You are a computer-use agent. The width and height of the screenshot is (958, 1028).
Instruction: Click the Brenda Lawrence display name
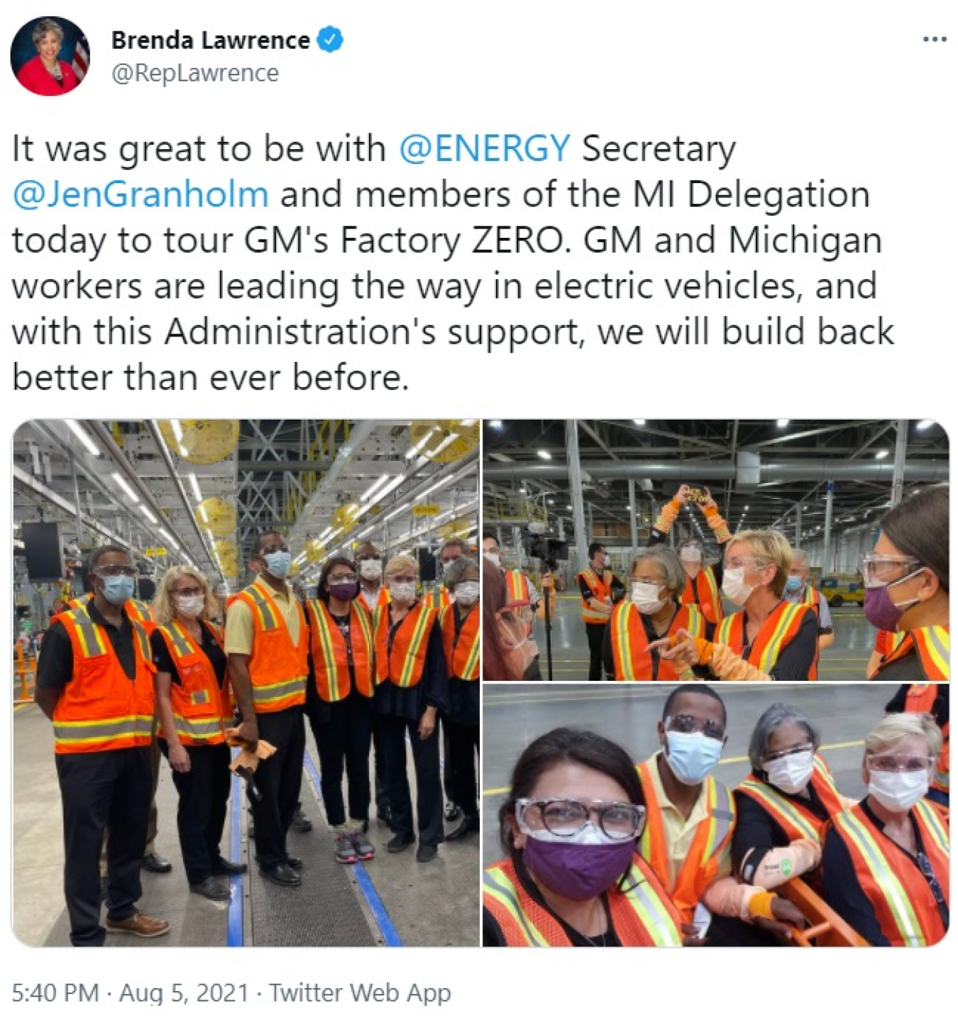[x=210, y=40]
